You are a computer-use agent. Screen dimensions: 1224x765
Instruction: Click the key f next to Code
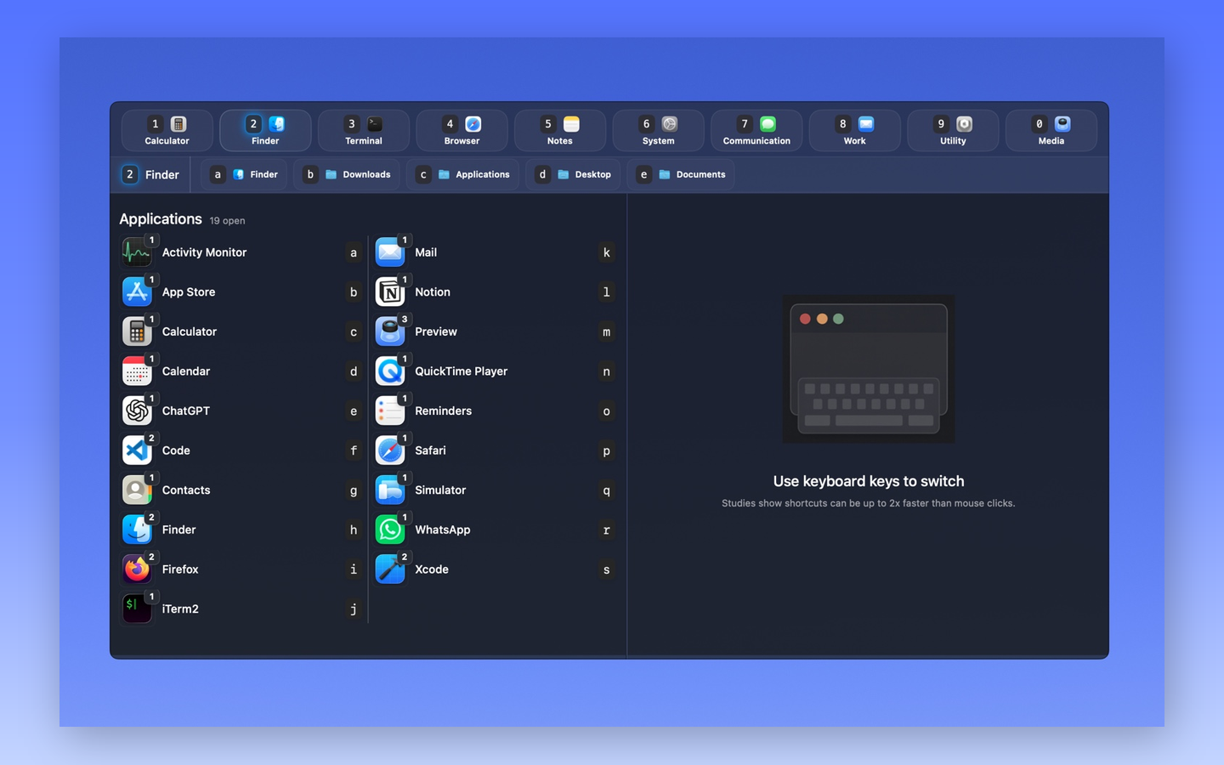354,450
